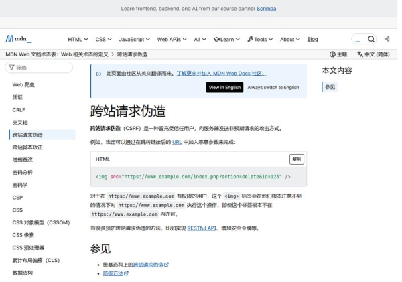The image size is (402, 282).
Task: Click the 参见 section heading
Action: point(100,249)
